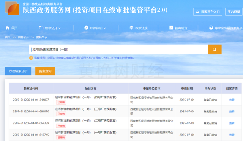Go to 信息公开 in the breadcrumb
Viewport: 243px width, 141px height.
click(x=23, y=37)
